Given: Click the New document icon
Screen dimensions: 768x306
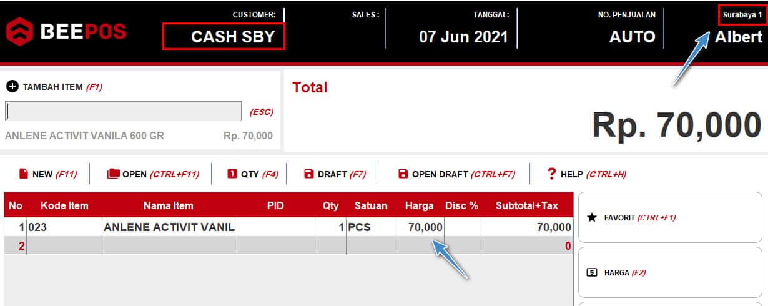Looking at the screenshot, I should [x=24, y=174].
